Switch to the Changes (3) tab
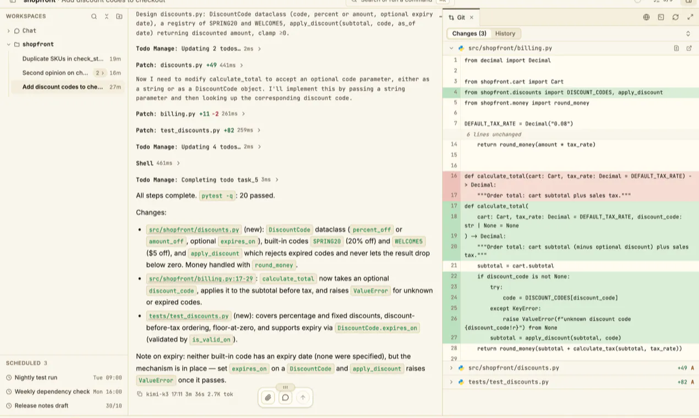699x418 pixels. (x=469, y=34)
